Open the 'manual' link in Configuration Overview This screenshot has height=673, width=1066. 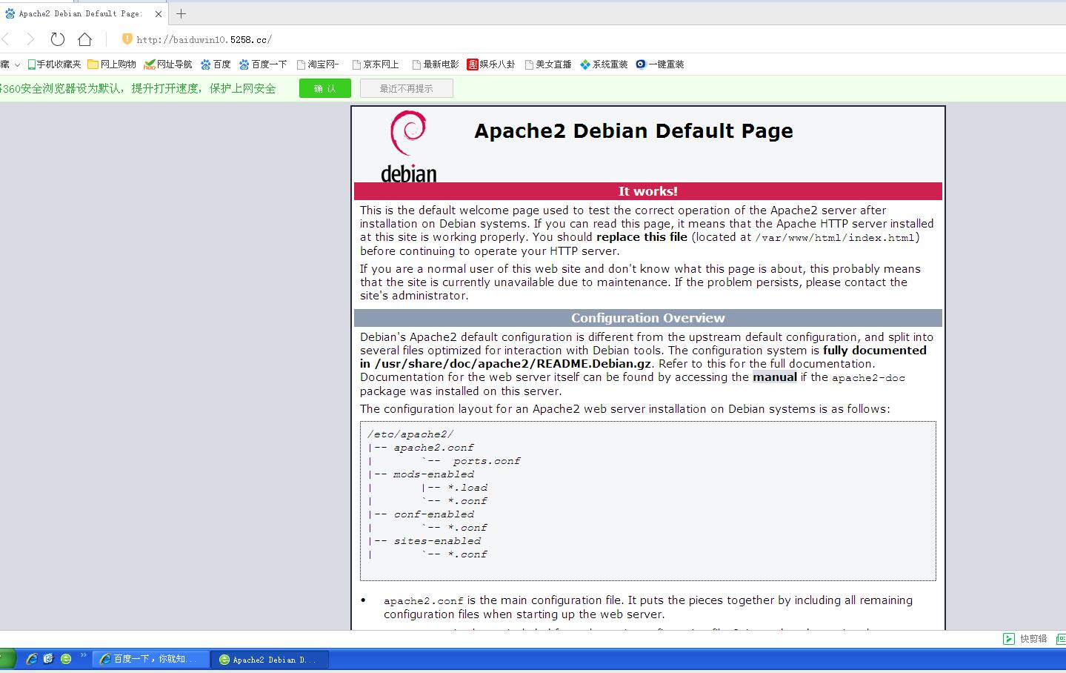point(775,377)
